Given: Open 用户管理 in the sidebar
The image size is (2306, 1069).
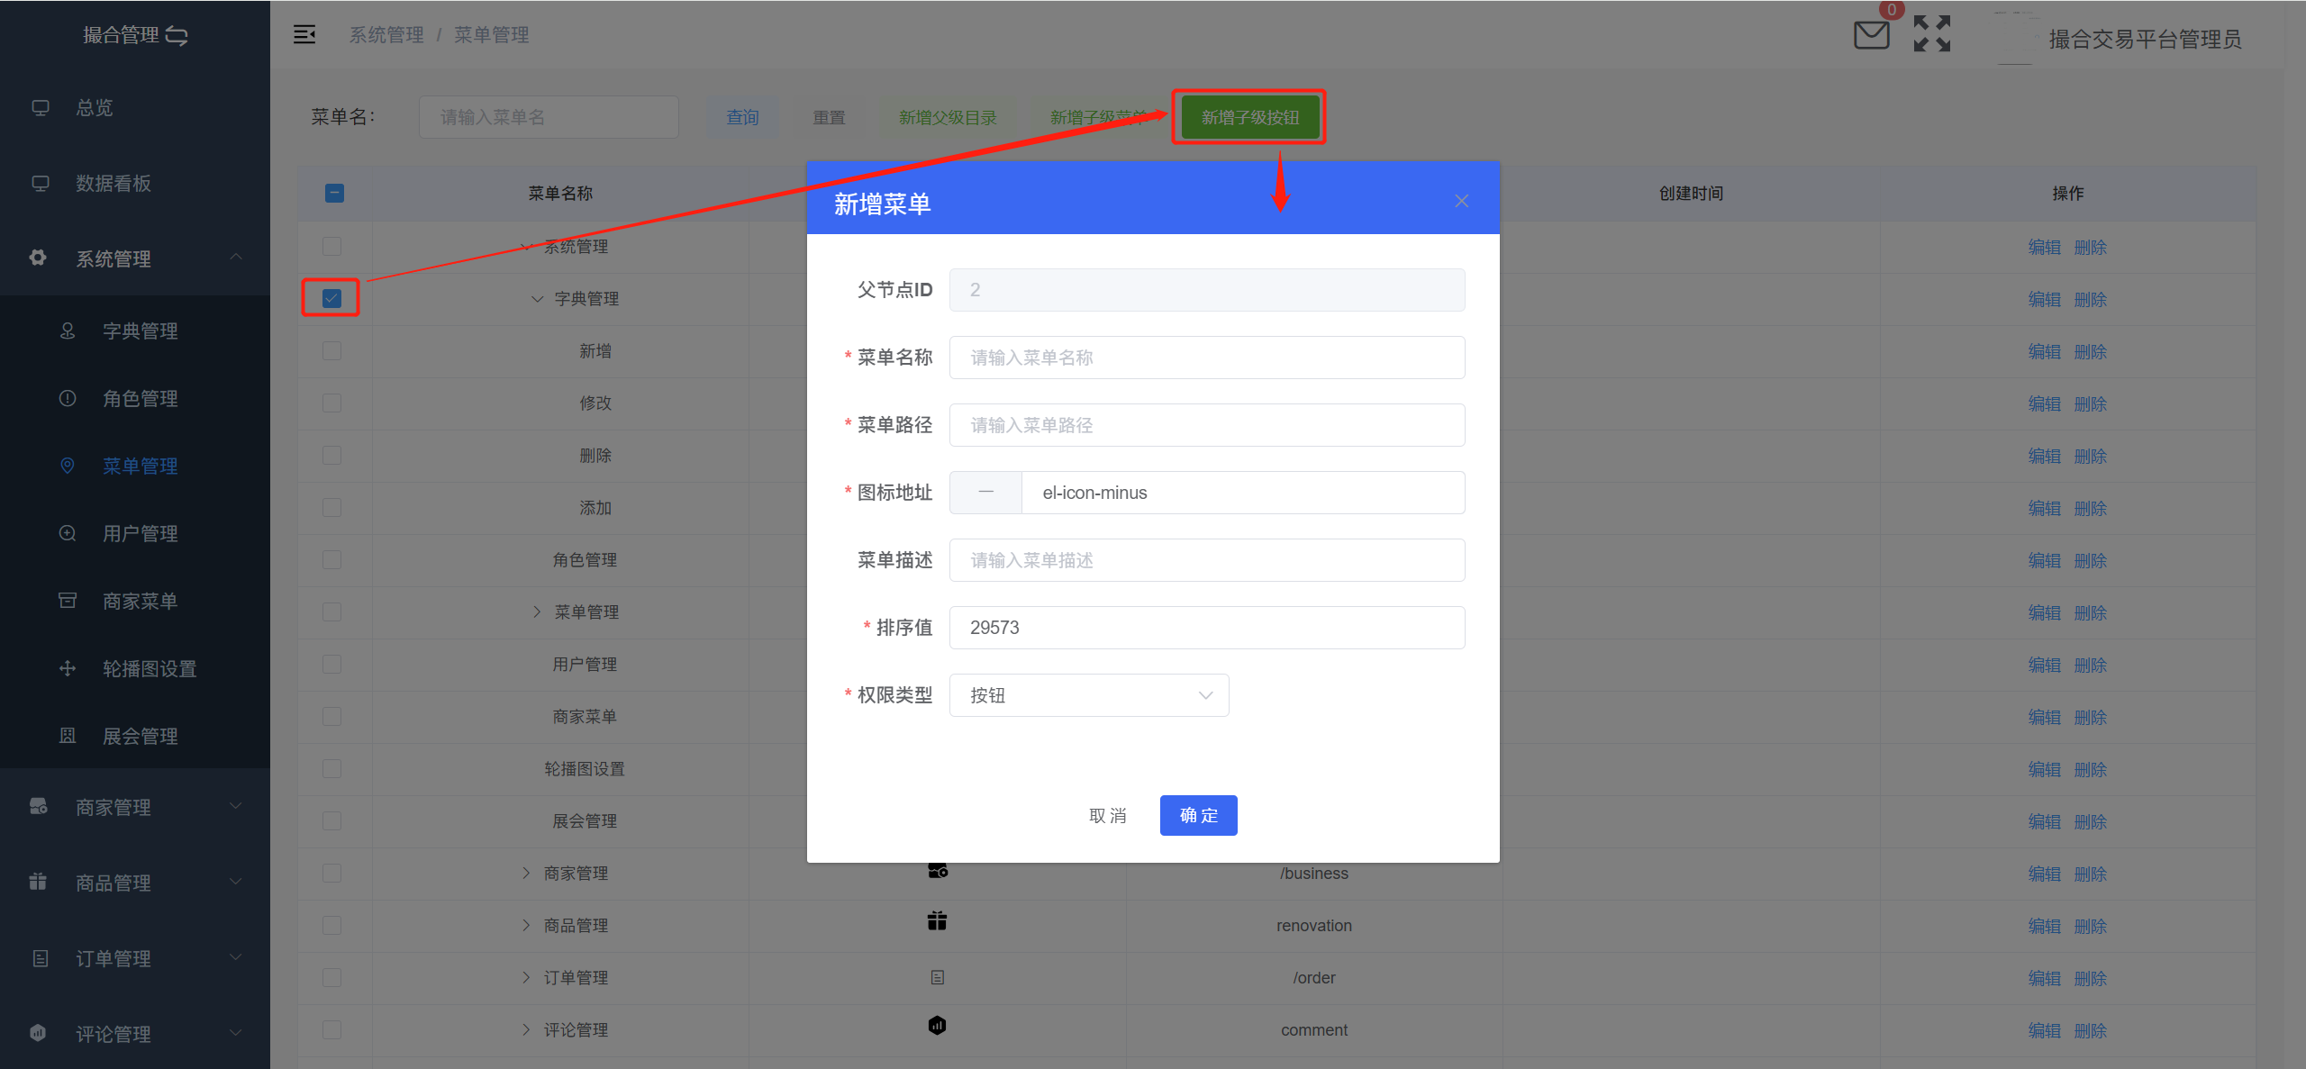Looking at the screenshot, I should coord(140,533).
